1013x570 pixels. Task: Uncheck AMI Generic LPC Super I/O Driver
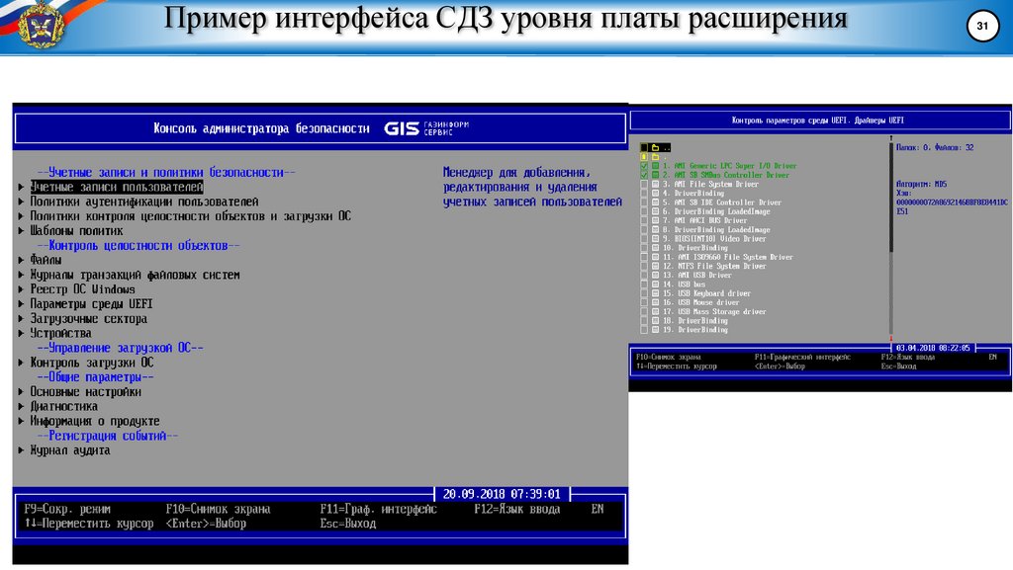point(644,164)
